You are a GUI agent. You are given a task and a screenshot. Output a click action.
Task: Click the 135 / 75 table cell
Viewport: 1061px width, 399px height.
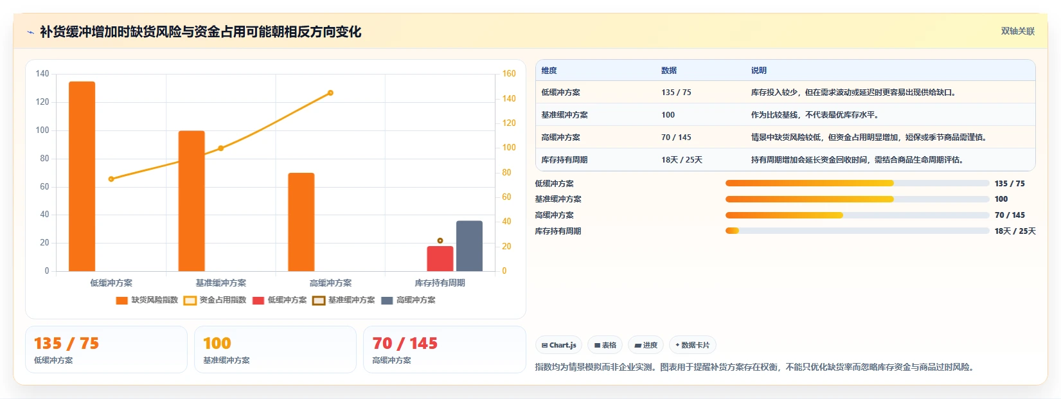[x=676, y=93]
